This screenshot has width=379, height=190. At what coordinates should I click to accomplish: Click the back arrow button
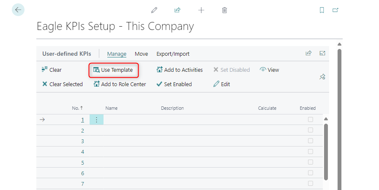click(x=18, y=10)
